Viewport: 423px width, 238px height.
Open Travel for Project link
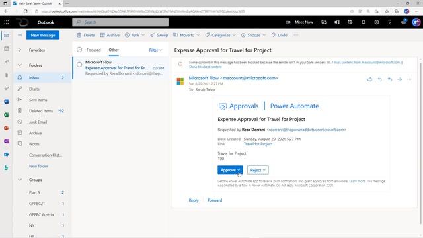(258, 144)
